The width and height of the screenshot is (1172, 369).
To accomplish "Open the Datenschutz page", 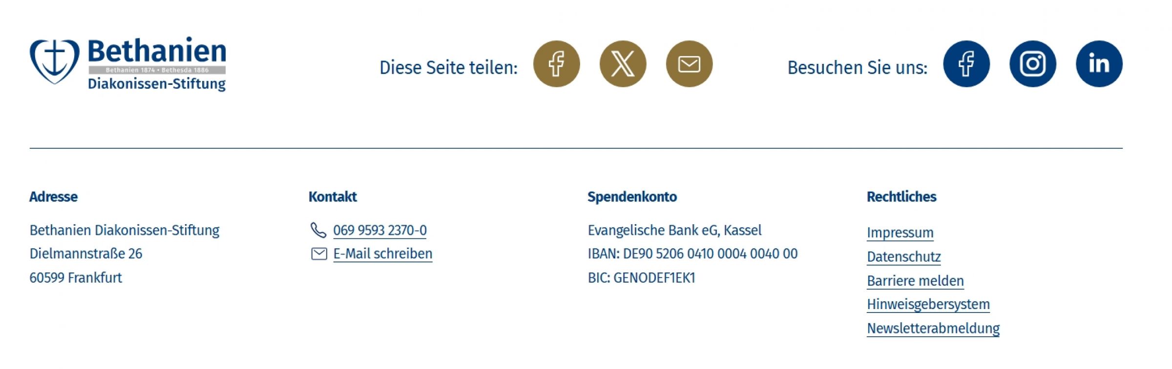I will point(903,256).
